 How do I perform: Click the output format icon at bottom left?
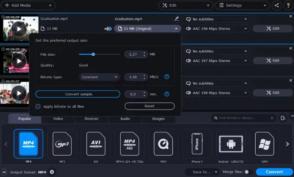click(4, 172)
